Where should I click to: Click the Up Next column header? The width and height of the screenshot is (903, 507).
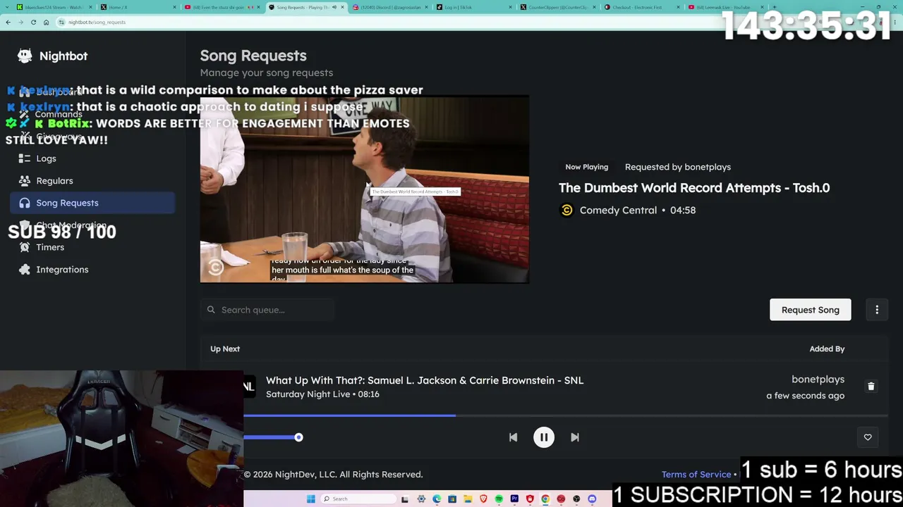(225, 349)
